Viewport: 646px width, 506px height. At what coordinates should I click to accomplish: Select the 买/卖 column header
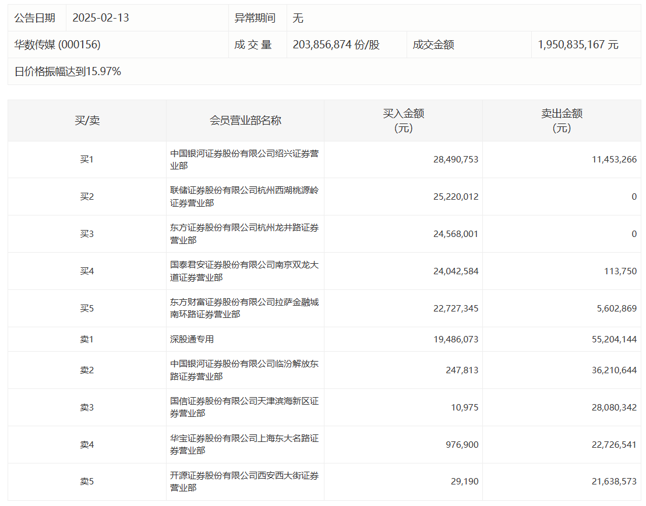coord(87,121)
